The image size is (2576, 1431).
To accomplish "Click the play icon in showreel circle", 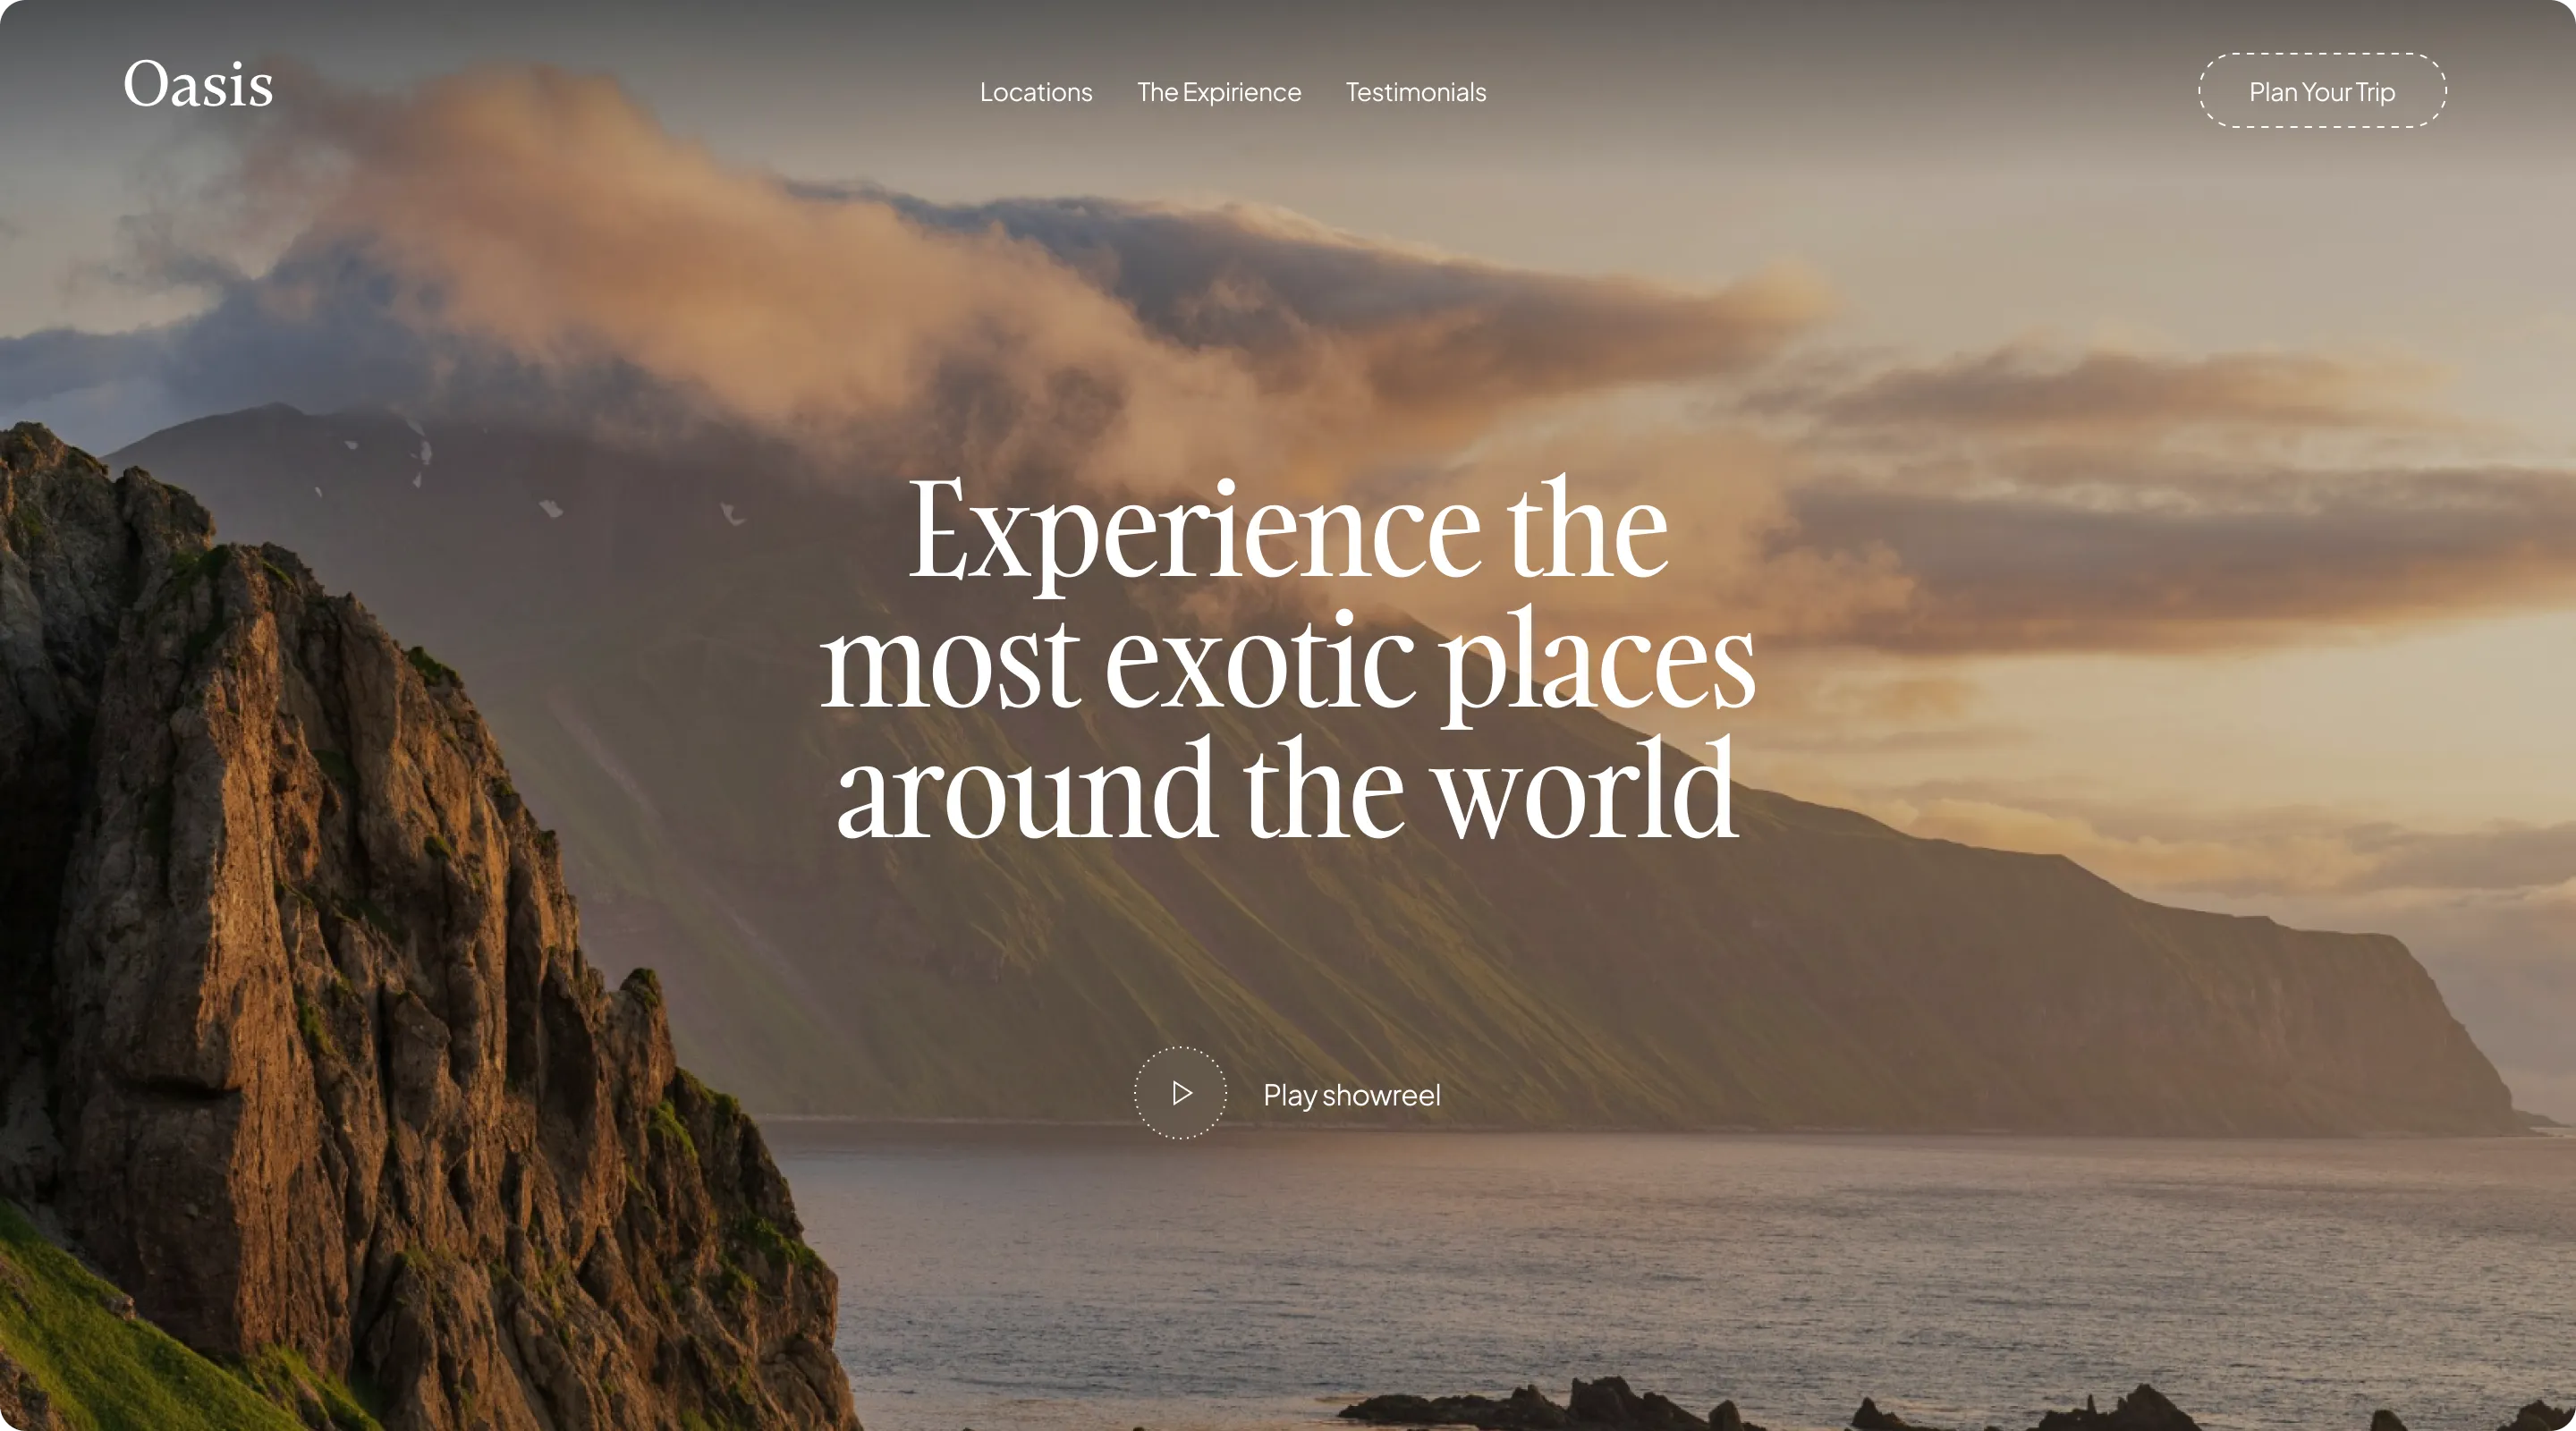I will coord(1182,1093).
